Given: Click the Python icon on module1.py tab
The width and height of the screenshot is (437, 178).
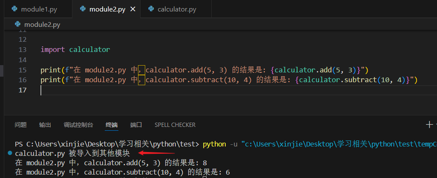Looking at the screenshot, I should coord(14,9).
